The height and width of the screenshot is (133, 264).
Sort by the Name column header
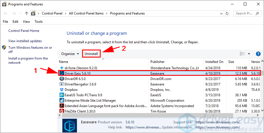tap(103, 62)
